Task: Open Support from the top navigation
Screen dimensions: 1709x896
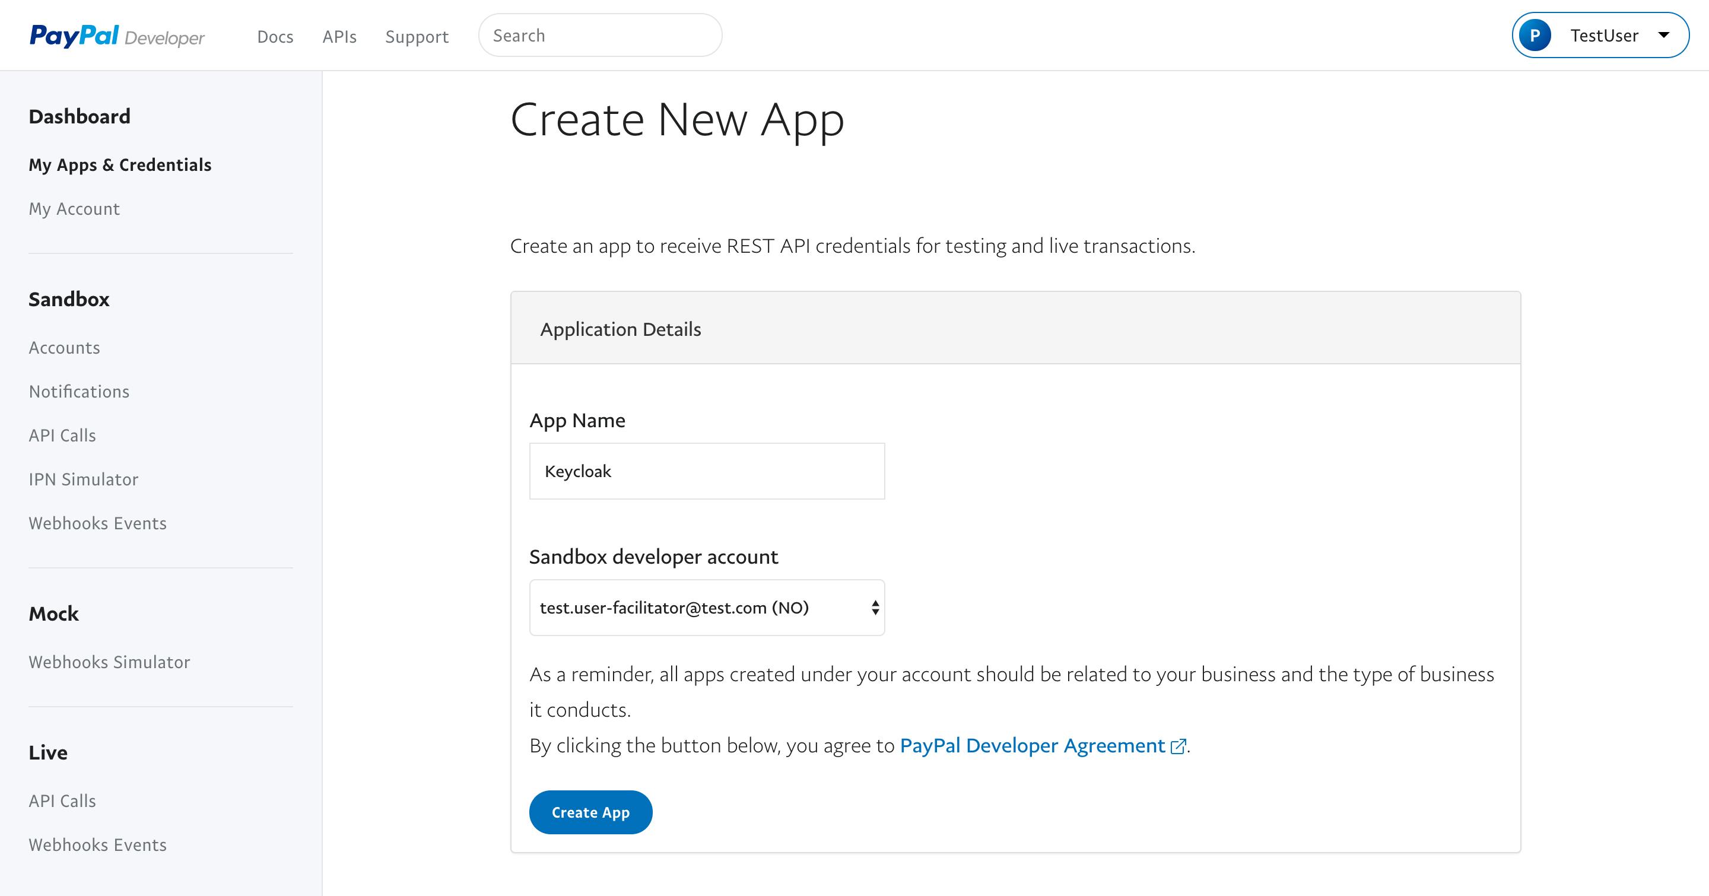Action: point(417,36)
